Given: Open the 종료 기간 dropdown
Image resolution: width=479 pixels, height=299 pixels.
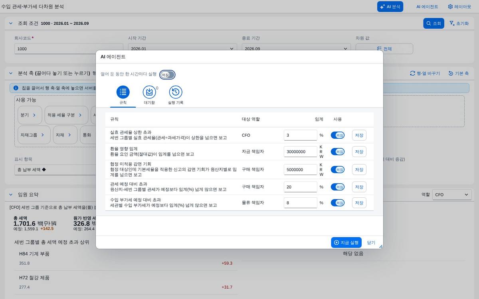Looking at the screenshot, I should (x=296, y=49).
